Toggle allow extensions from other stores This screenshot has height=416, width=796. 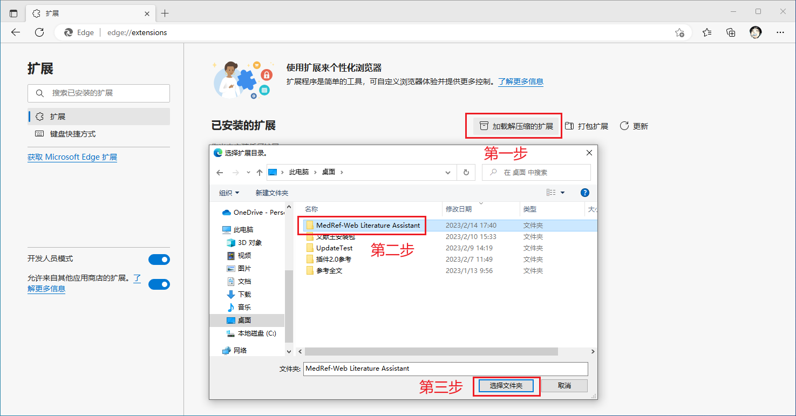coord(159,284)
